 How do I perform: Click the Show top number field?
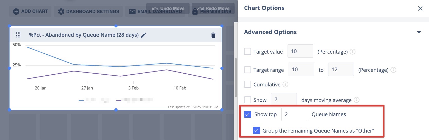(x=294, y=114)
